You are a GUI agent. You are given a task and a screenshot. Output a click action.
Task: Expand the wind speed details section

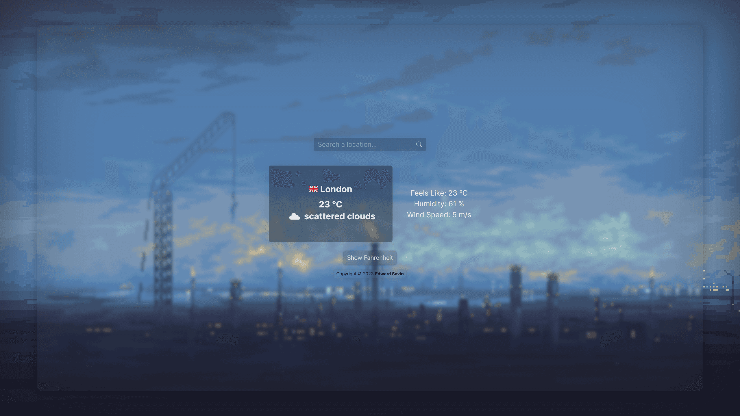[439, 214]
